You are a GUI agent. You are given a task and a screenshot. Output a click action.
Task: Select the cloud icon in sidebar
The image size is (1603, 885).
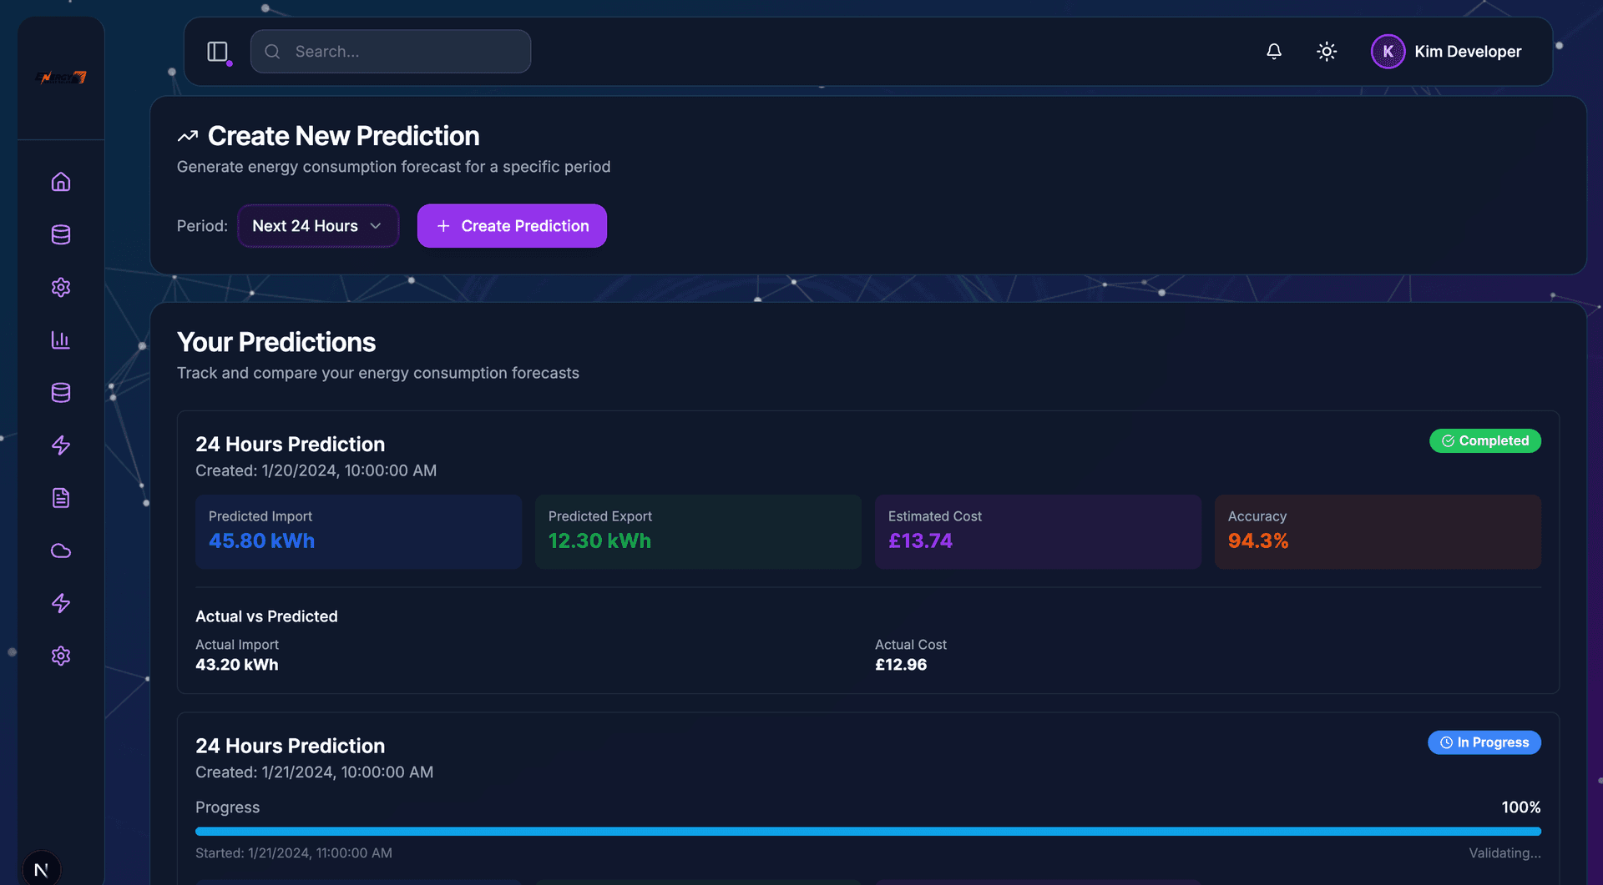point(61,551)
